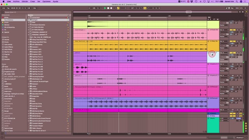Viewport: 249px width, 140px height.
Task: Open the Ayuda menu
Action: 55,2
